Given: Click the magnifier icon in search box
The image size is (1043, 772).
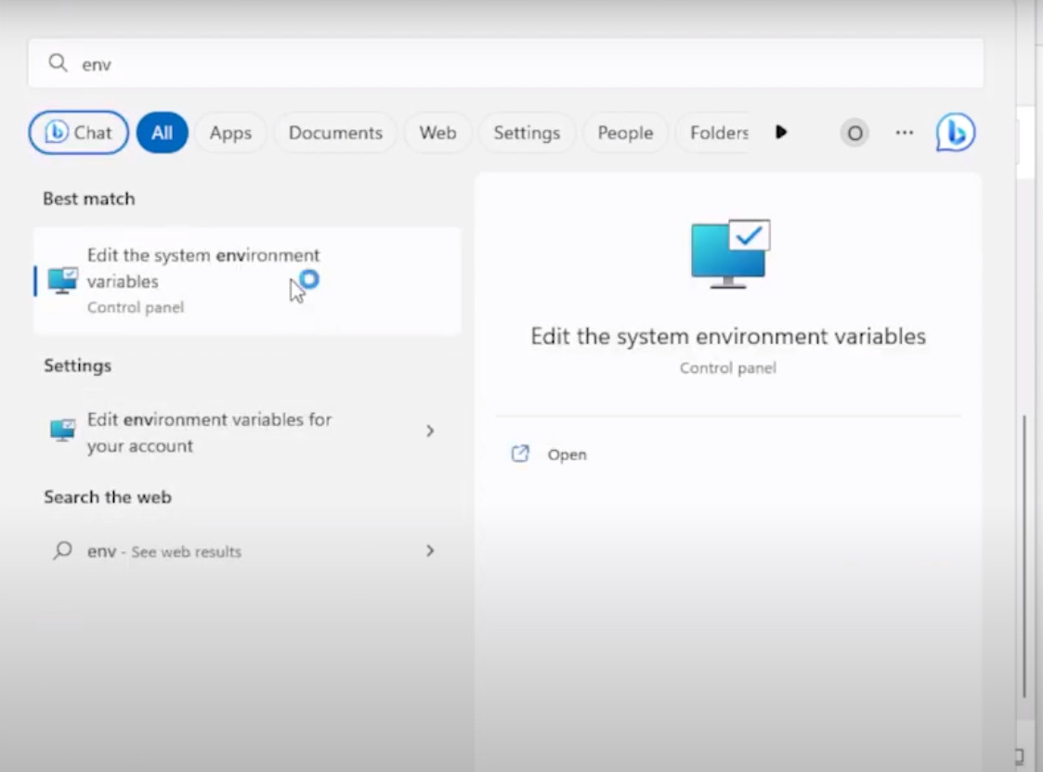Looking at the screenshot, I should pyautogui.click(x=58, y=63).
